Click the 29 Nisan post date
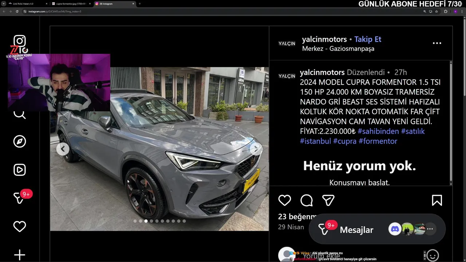 click(291, 227)
